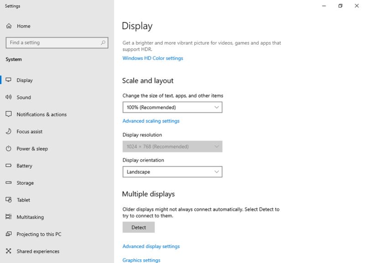Open Advanced scaling settings
This screenshot has width=365, height=263.
pos(151,121)
